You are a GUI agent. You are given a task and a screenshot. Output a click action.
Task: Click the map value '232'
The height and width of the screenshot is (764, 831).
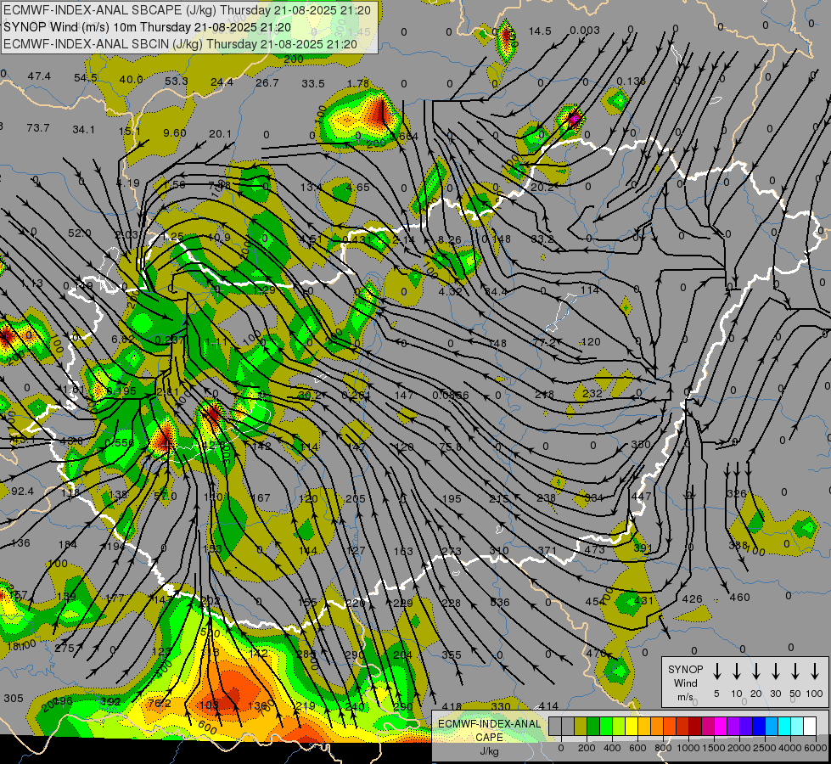[592, 393]
